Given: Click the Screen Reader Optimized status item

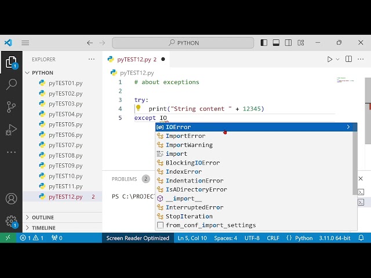Looking at the screenshot, I should pyautogui.click(x=138, y=238).
